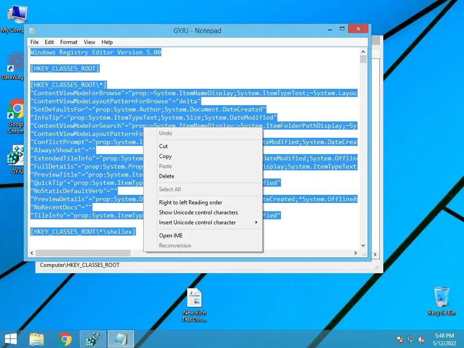Click the vertical scrollbar up arrow
This screenshot has height=348, width=464.
click(x=363, y=52)
